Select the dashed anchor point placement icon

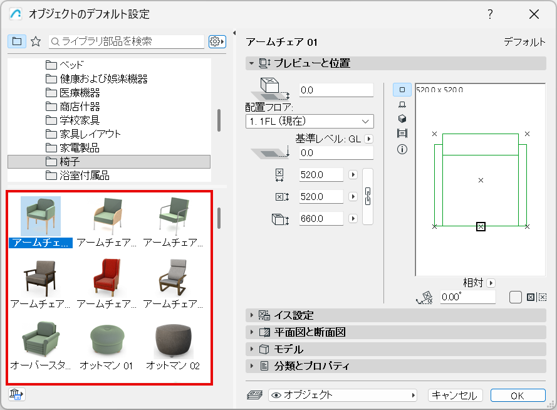coord(542,297)
